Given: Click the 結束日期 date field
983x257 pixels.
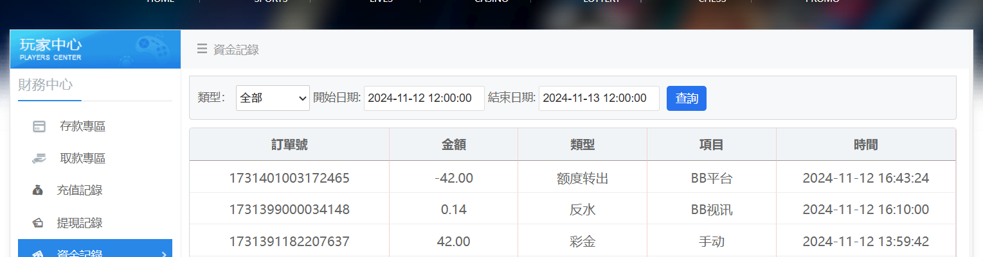Looking at the screenshot, I should click(599, 98).
